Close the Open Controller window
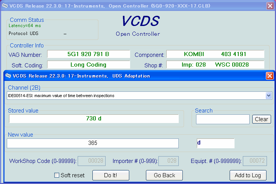Viewport: 276px width, 184px height. [x=270, y=6]
